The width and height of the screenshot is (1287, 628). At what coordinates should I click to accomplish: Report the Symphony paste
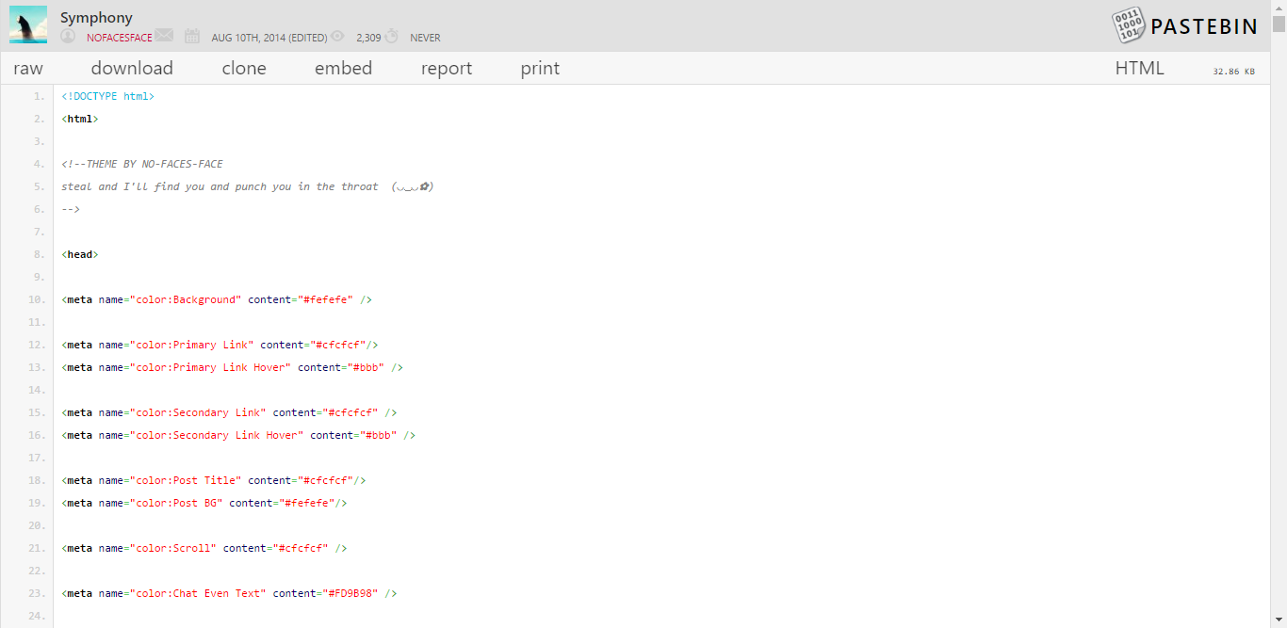click(447, 68)
